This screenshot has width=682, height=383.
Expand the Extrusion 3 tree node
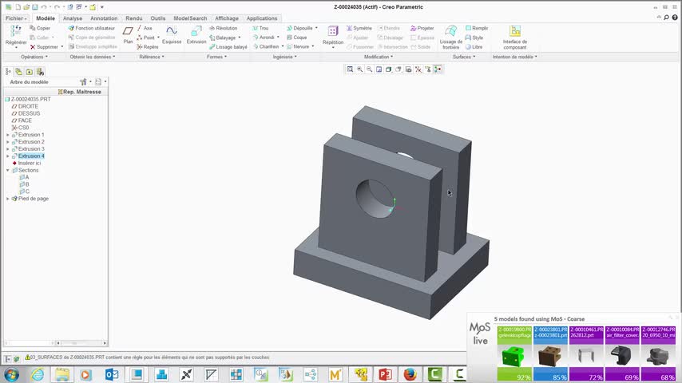(x=7, y=148)
